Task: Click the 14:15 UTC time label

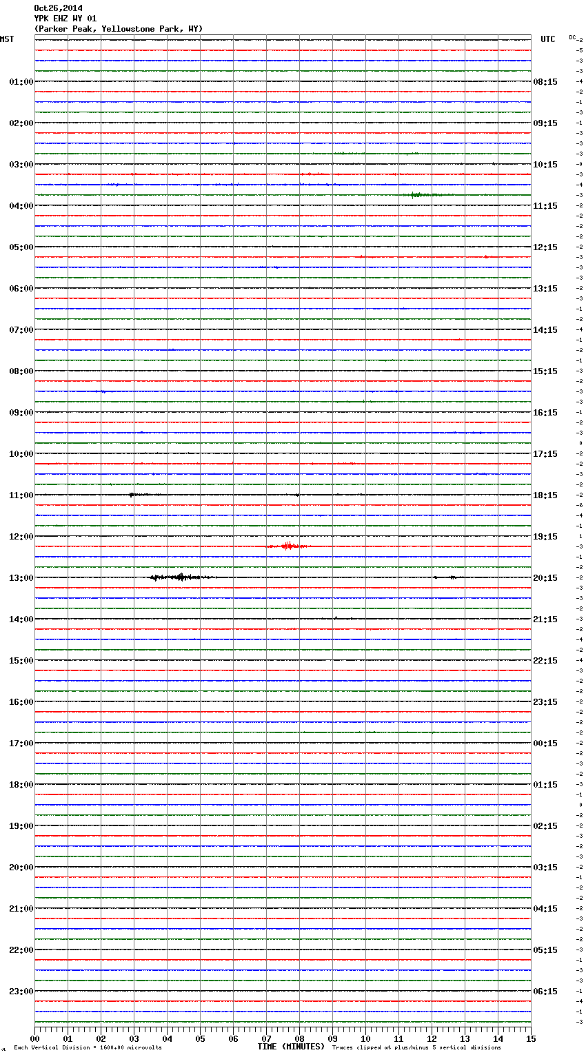Action: pos(545,330)
